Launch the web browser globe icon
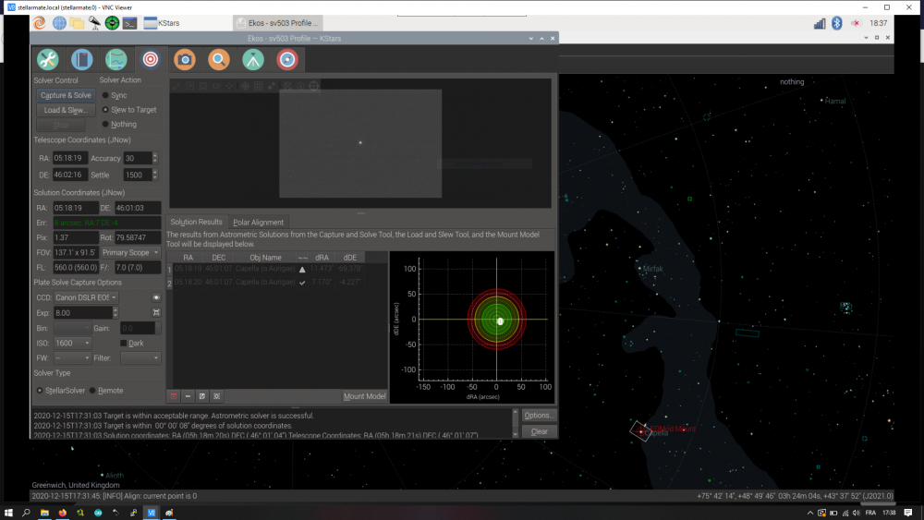The image size is (924, 520). pyautogui.click(x=59, y=23)
